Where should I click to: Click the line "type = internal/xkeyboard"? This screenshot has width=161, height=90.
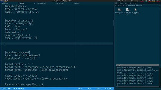22,55
